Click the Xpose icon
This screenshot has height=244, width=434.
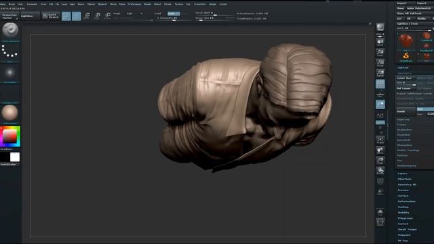pos(380,222)
